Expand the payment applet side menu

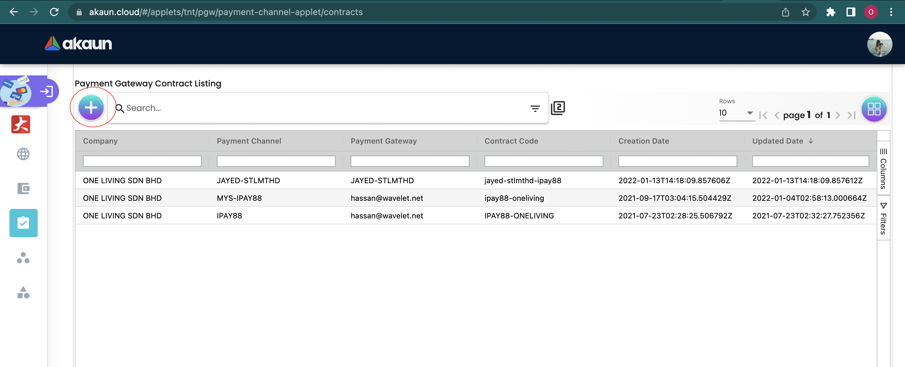click(47, 92)
